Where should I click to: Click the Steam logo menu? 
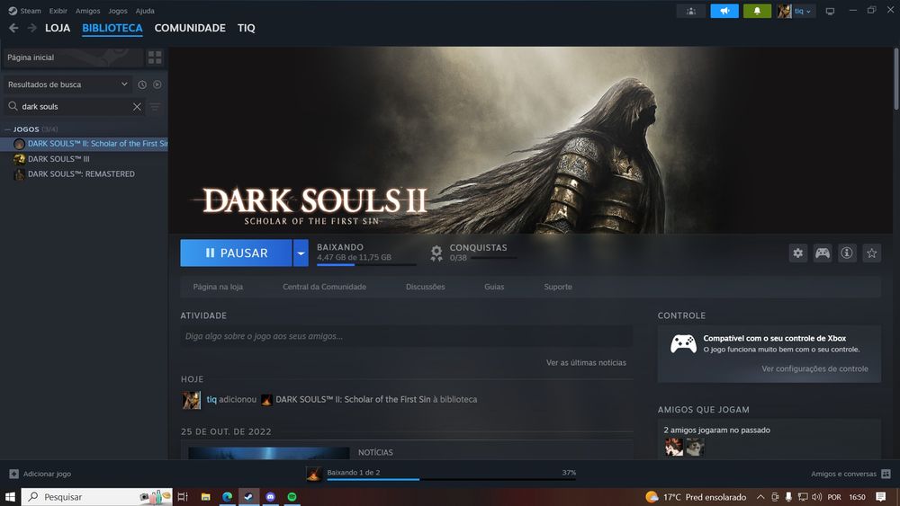(x=12, y=11)
